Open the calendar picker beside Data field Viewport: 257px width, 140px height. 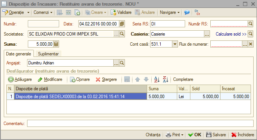122,24
